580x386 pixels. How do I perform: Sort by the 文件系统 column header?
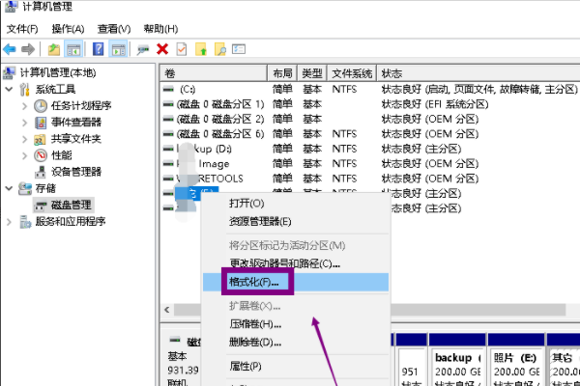pyautogui.click(x=352, y=73)
